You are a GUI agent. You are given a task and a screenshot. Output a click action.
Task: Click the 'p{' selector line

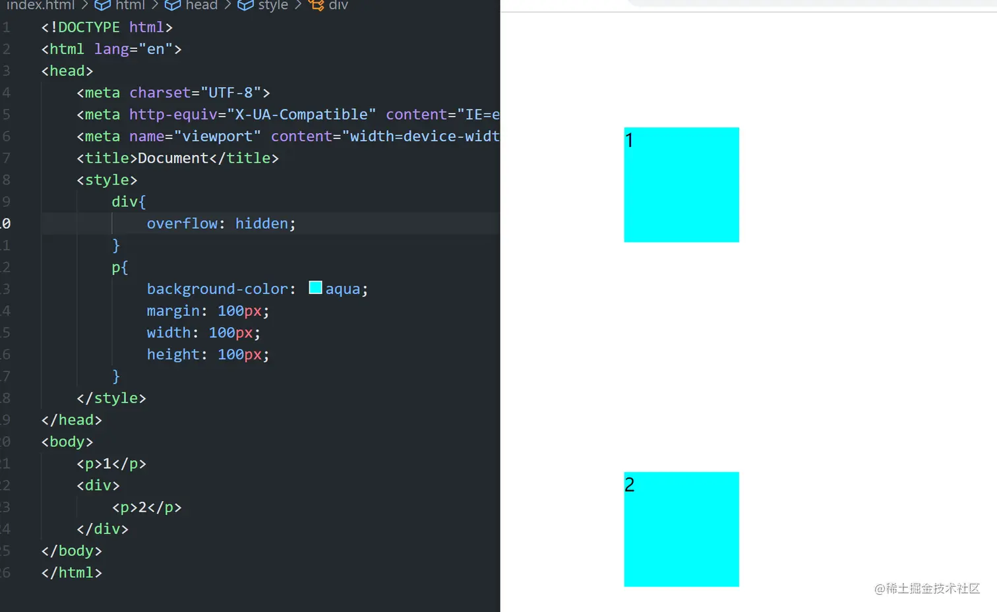[x=120, y=267]
